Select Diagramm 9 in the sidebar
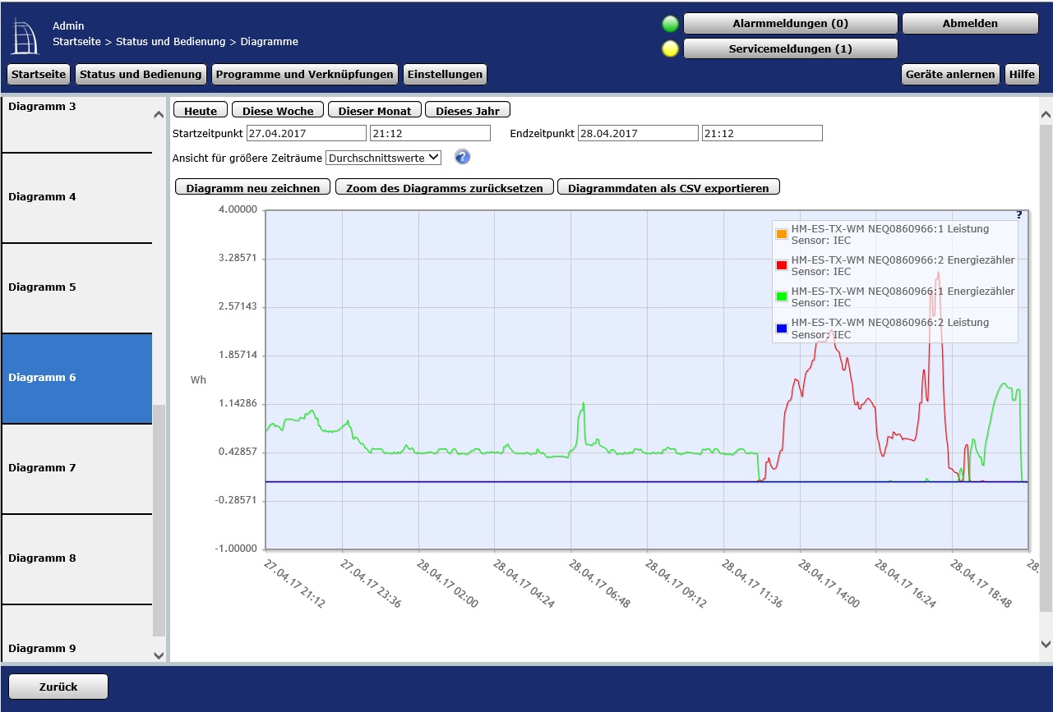 coord(76,633)
